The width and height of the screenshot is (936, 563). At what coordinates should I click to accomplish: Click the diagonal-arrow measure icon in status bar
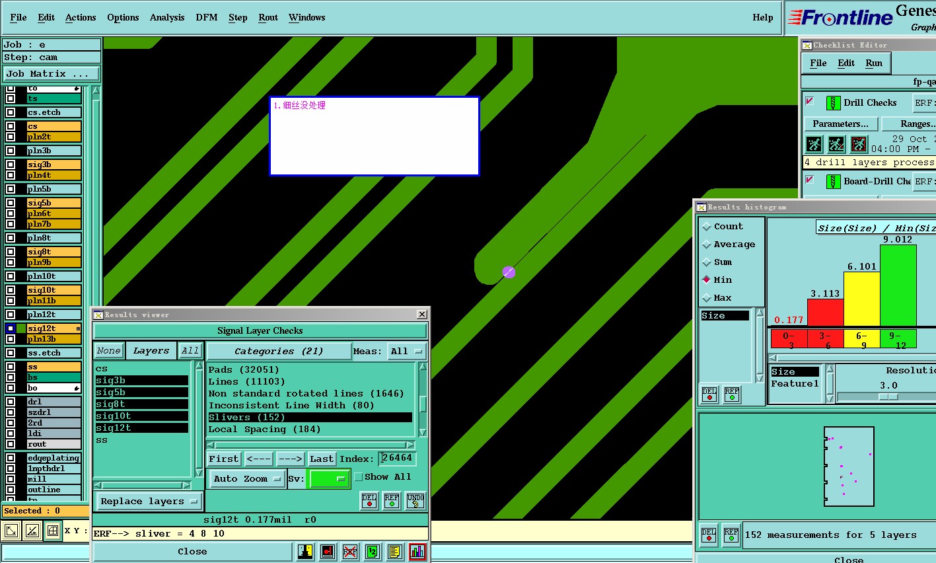click(x=11, y=530)
